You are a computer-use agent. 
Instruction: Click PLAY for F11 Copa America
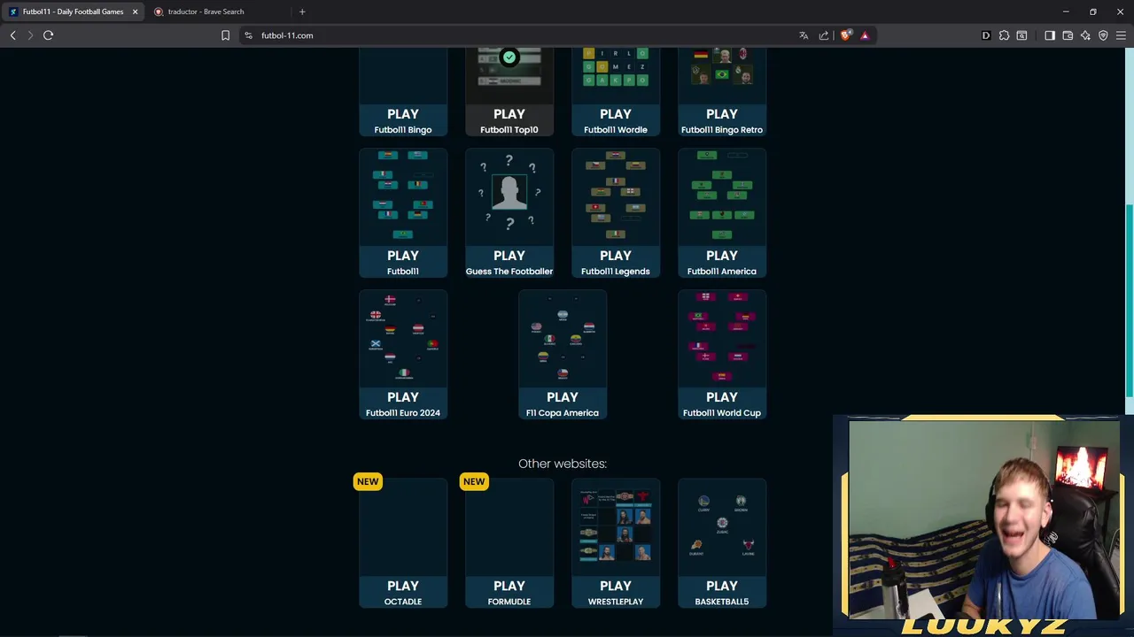click(563, 397)
